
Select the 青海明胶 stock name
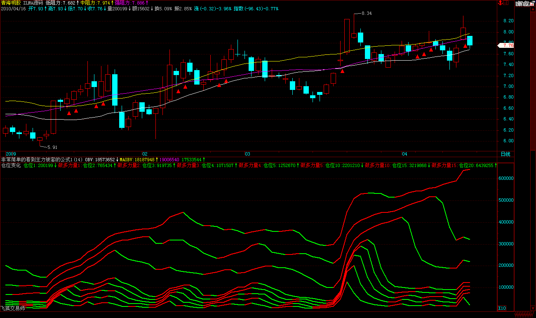[10, 3]
